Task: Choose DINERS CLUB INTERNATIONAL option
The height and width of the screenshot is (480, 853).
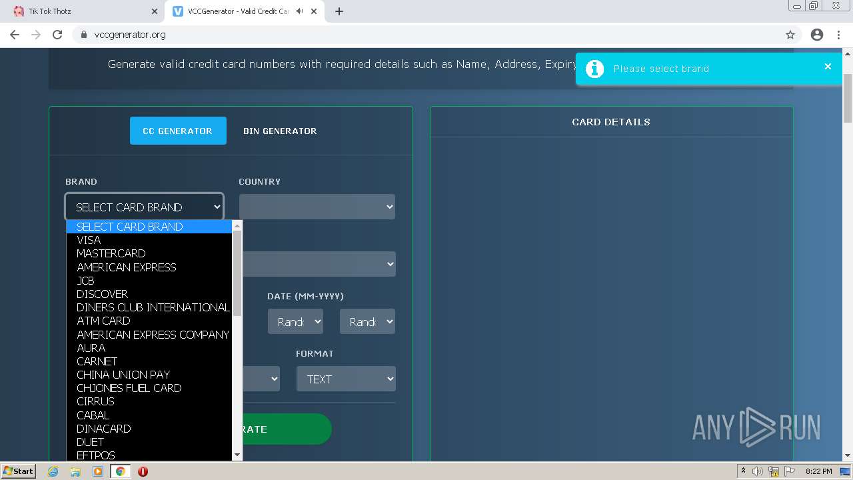Action: 149,307
